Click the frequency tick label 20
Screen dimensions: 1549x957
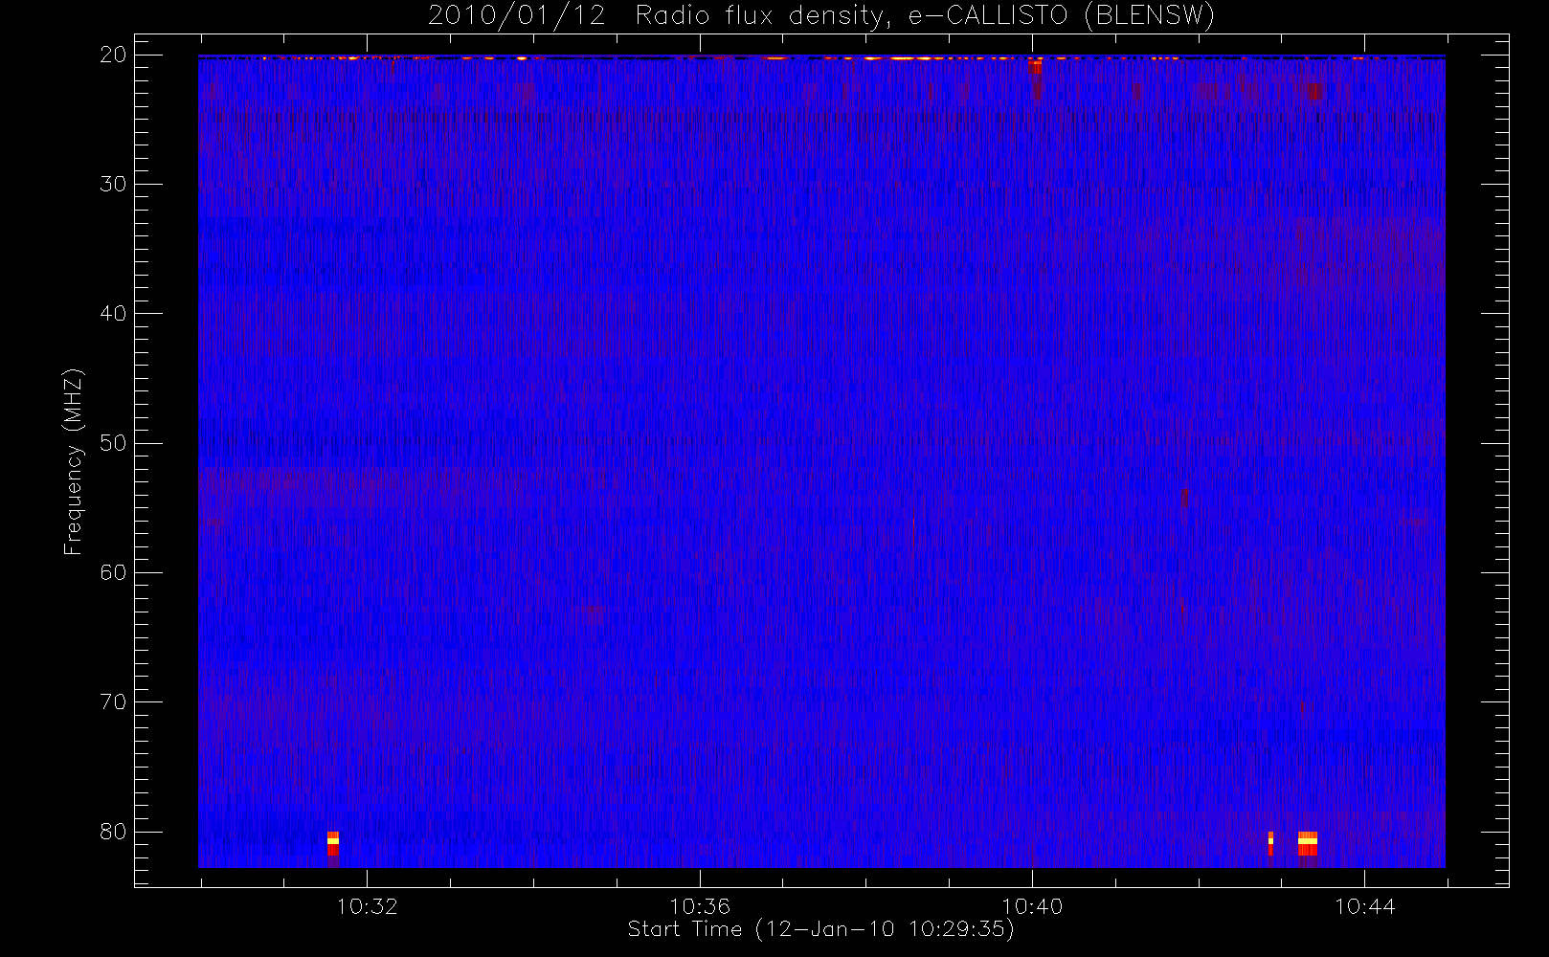(113, 55)
